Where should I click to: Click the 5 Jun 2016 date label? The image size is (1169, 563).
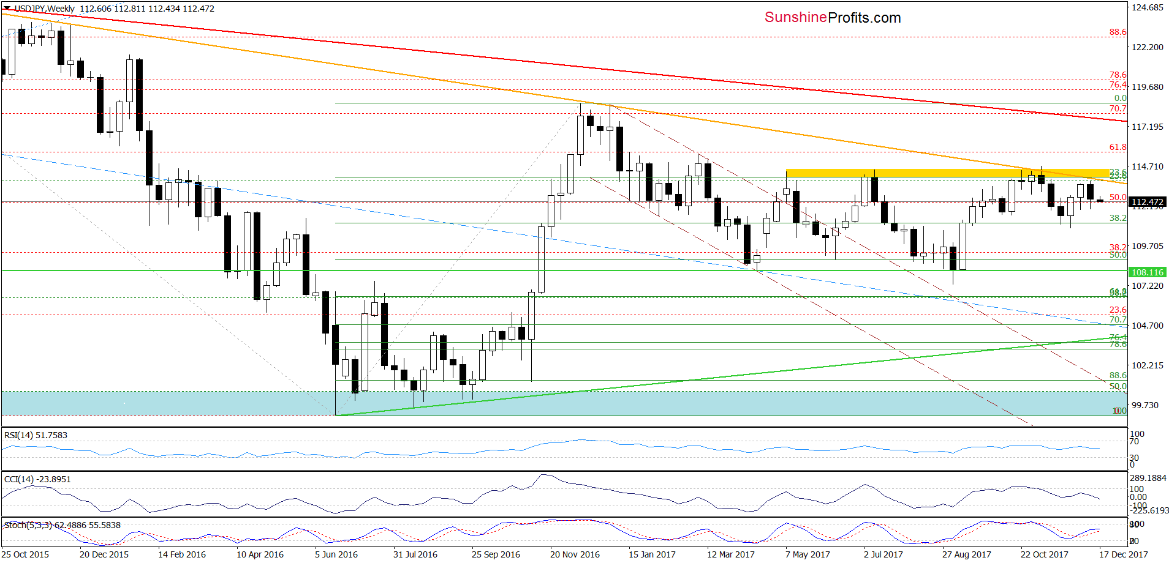coord(336,554)
